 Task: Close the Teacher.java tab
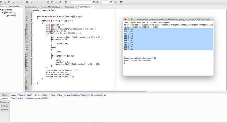38,7
